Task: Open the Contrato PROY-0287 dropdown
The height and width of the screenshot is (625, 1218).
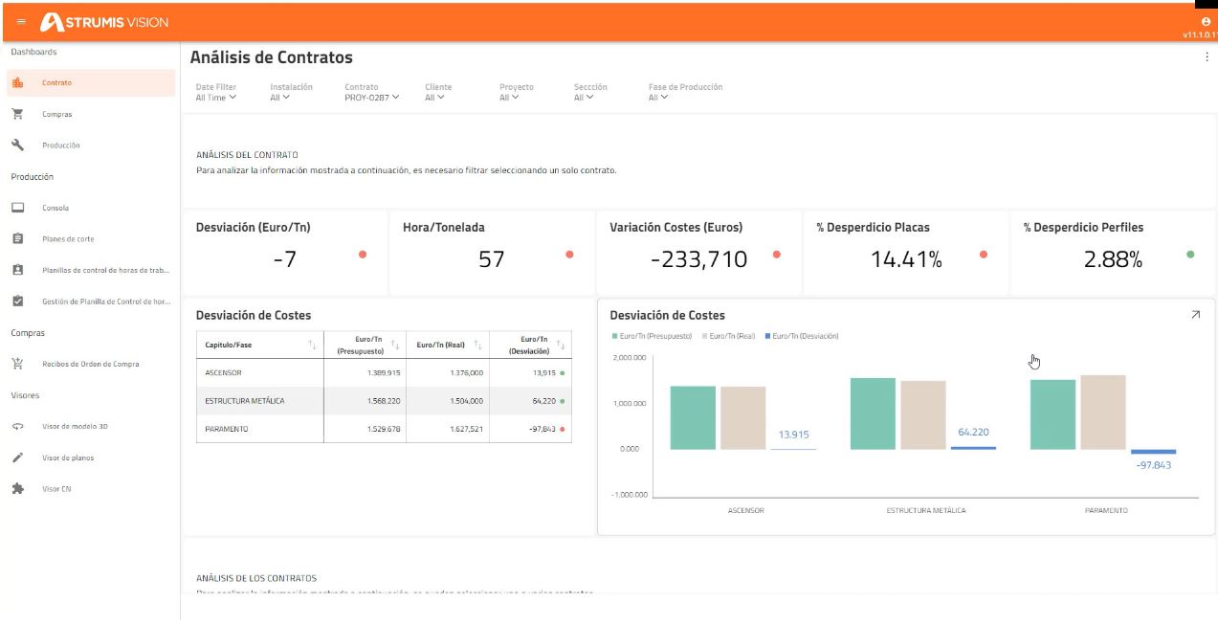Action: (372, 97)
